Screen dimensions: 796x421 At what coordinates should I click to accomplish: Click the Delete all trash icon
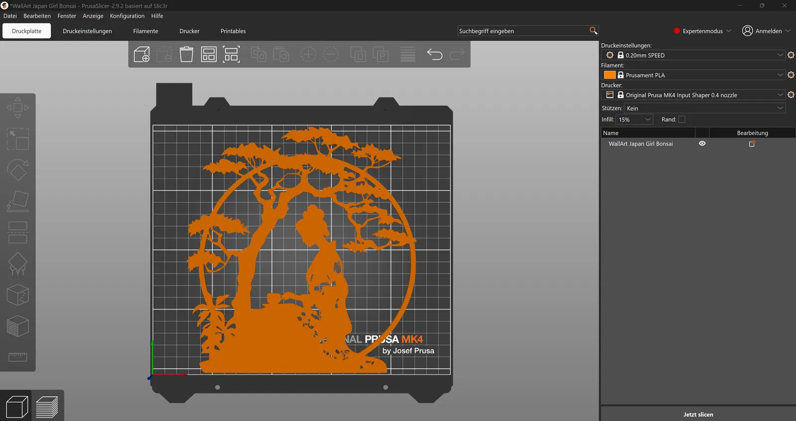pyautogui.click(x=187, y=54)
